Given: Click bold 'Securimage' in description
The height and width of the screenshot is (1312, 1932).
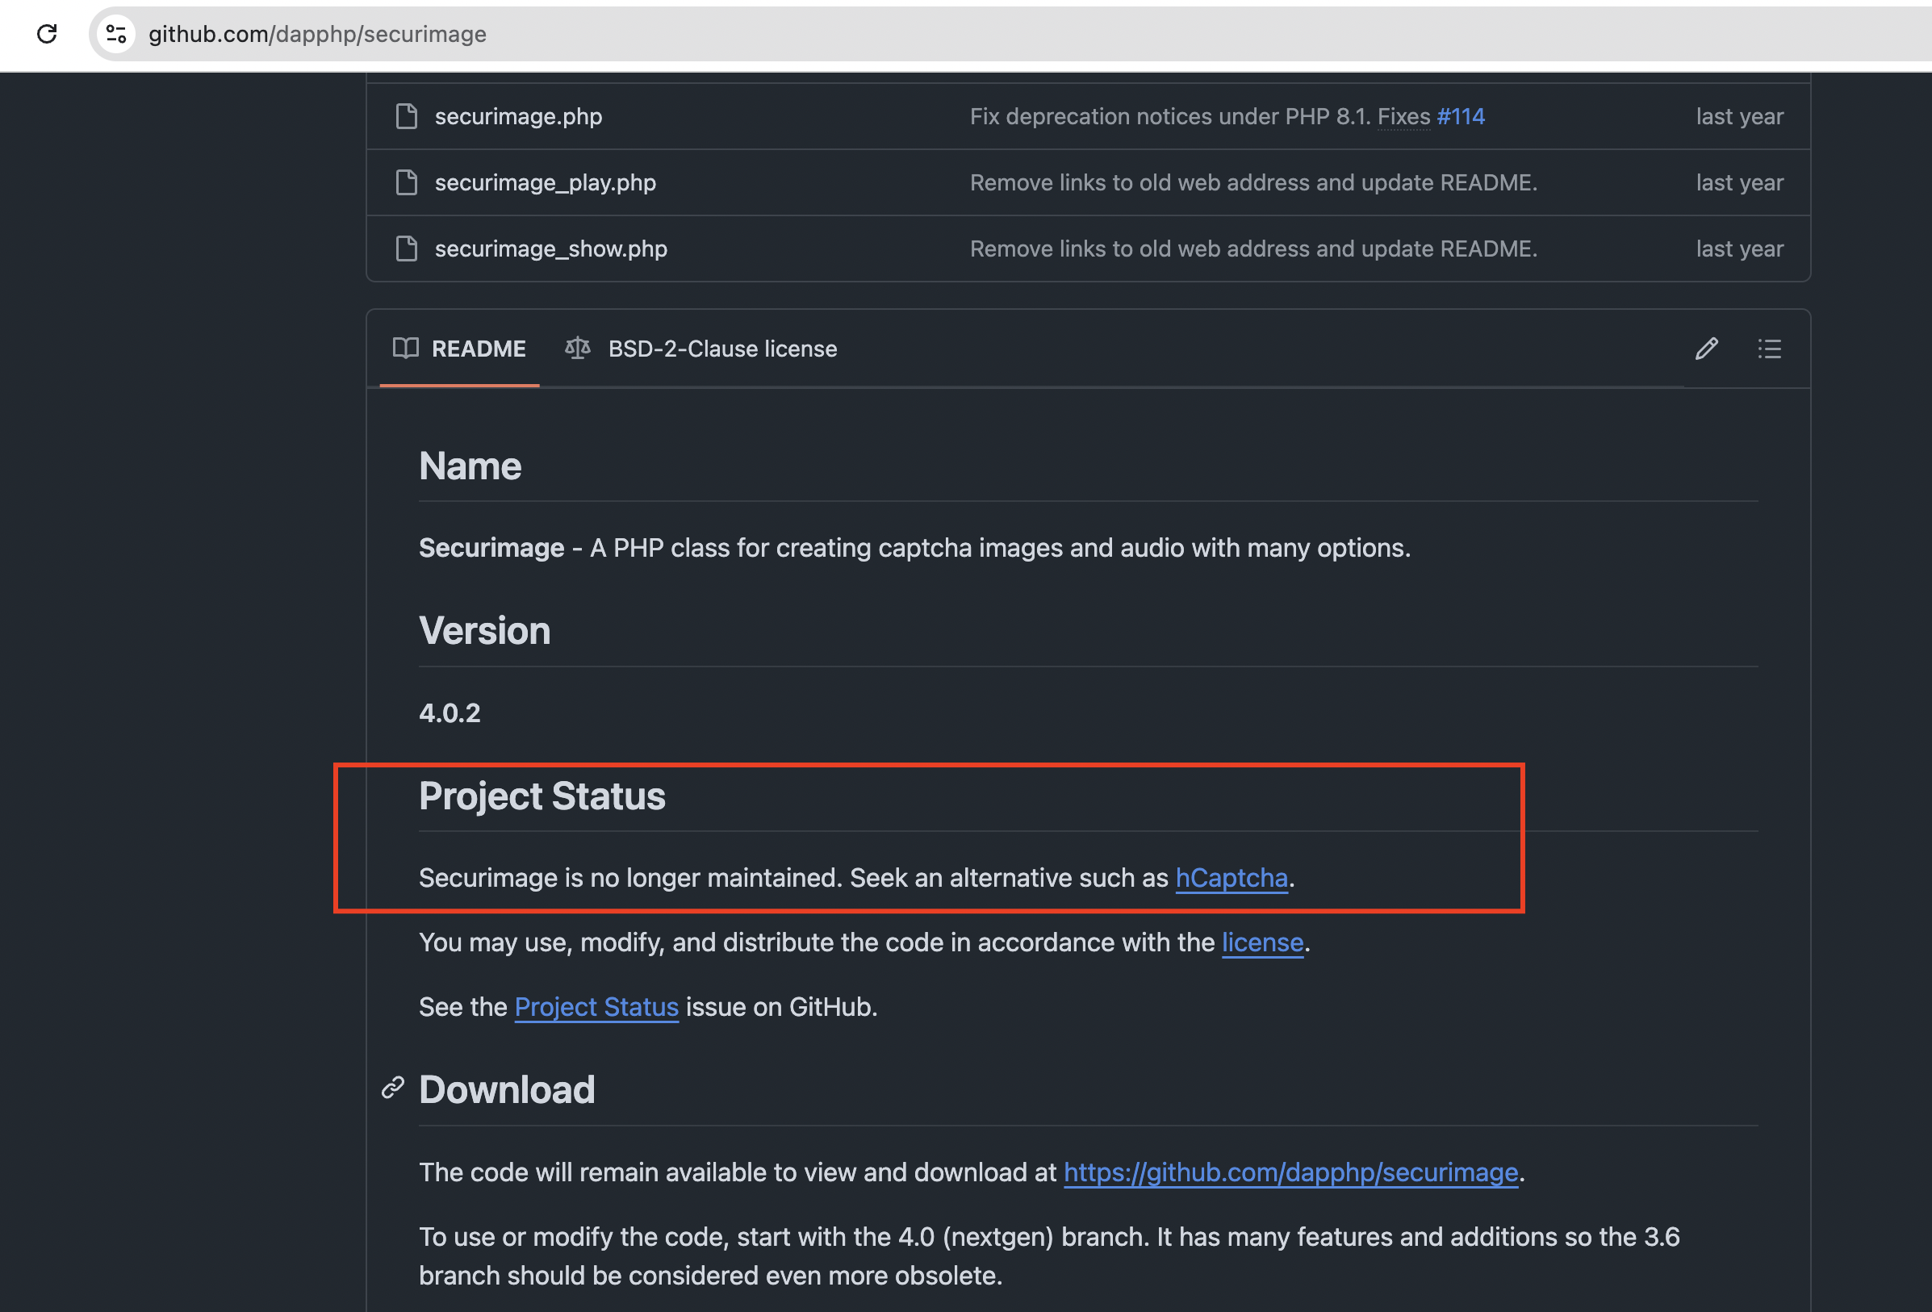Looking at the screenshot, I should tap(491, 548).
